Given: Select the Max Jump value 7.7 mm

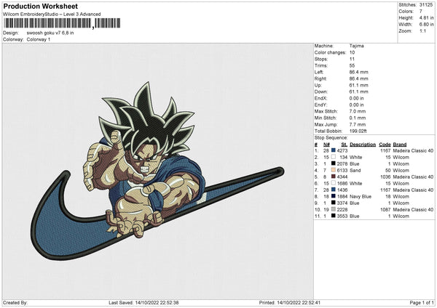Looking at the screenshot, I should [358, 124].
